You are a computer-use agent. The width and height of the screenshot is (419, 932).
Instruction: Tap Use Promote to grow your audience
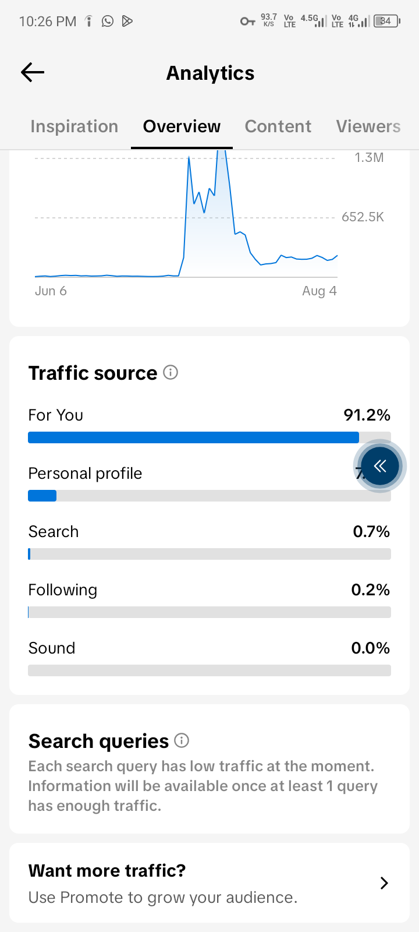click(x=163, y=897)
